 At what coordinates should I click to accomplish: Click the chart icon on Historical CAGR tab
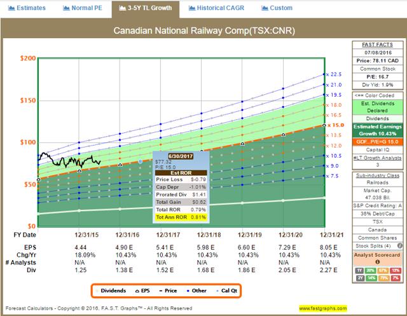(192, 8)
